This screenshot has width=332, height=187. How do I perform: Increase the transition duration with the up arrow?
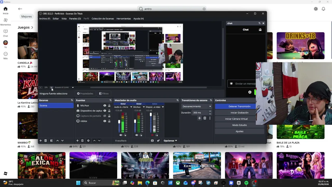click(210, 111)
